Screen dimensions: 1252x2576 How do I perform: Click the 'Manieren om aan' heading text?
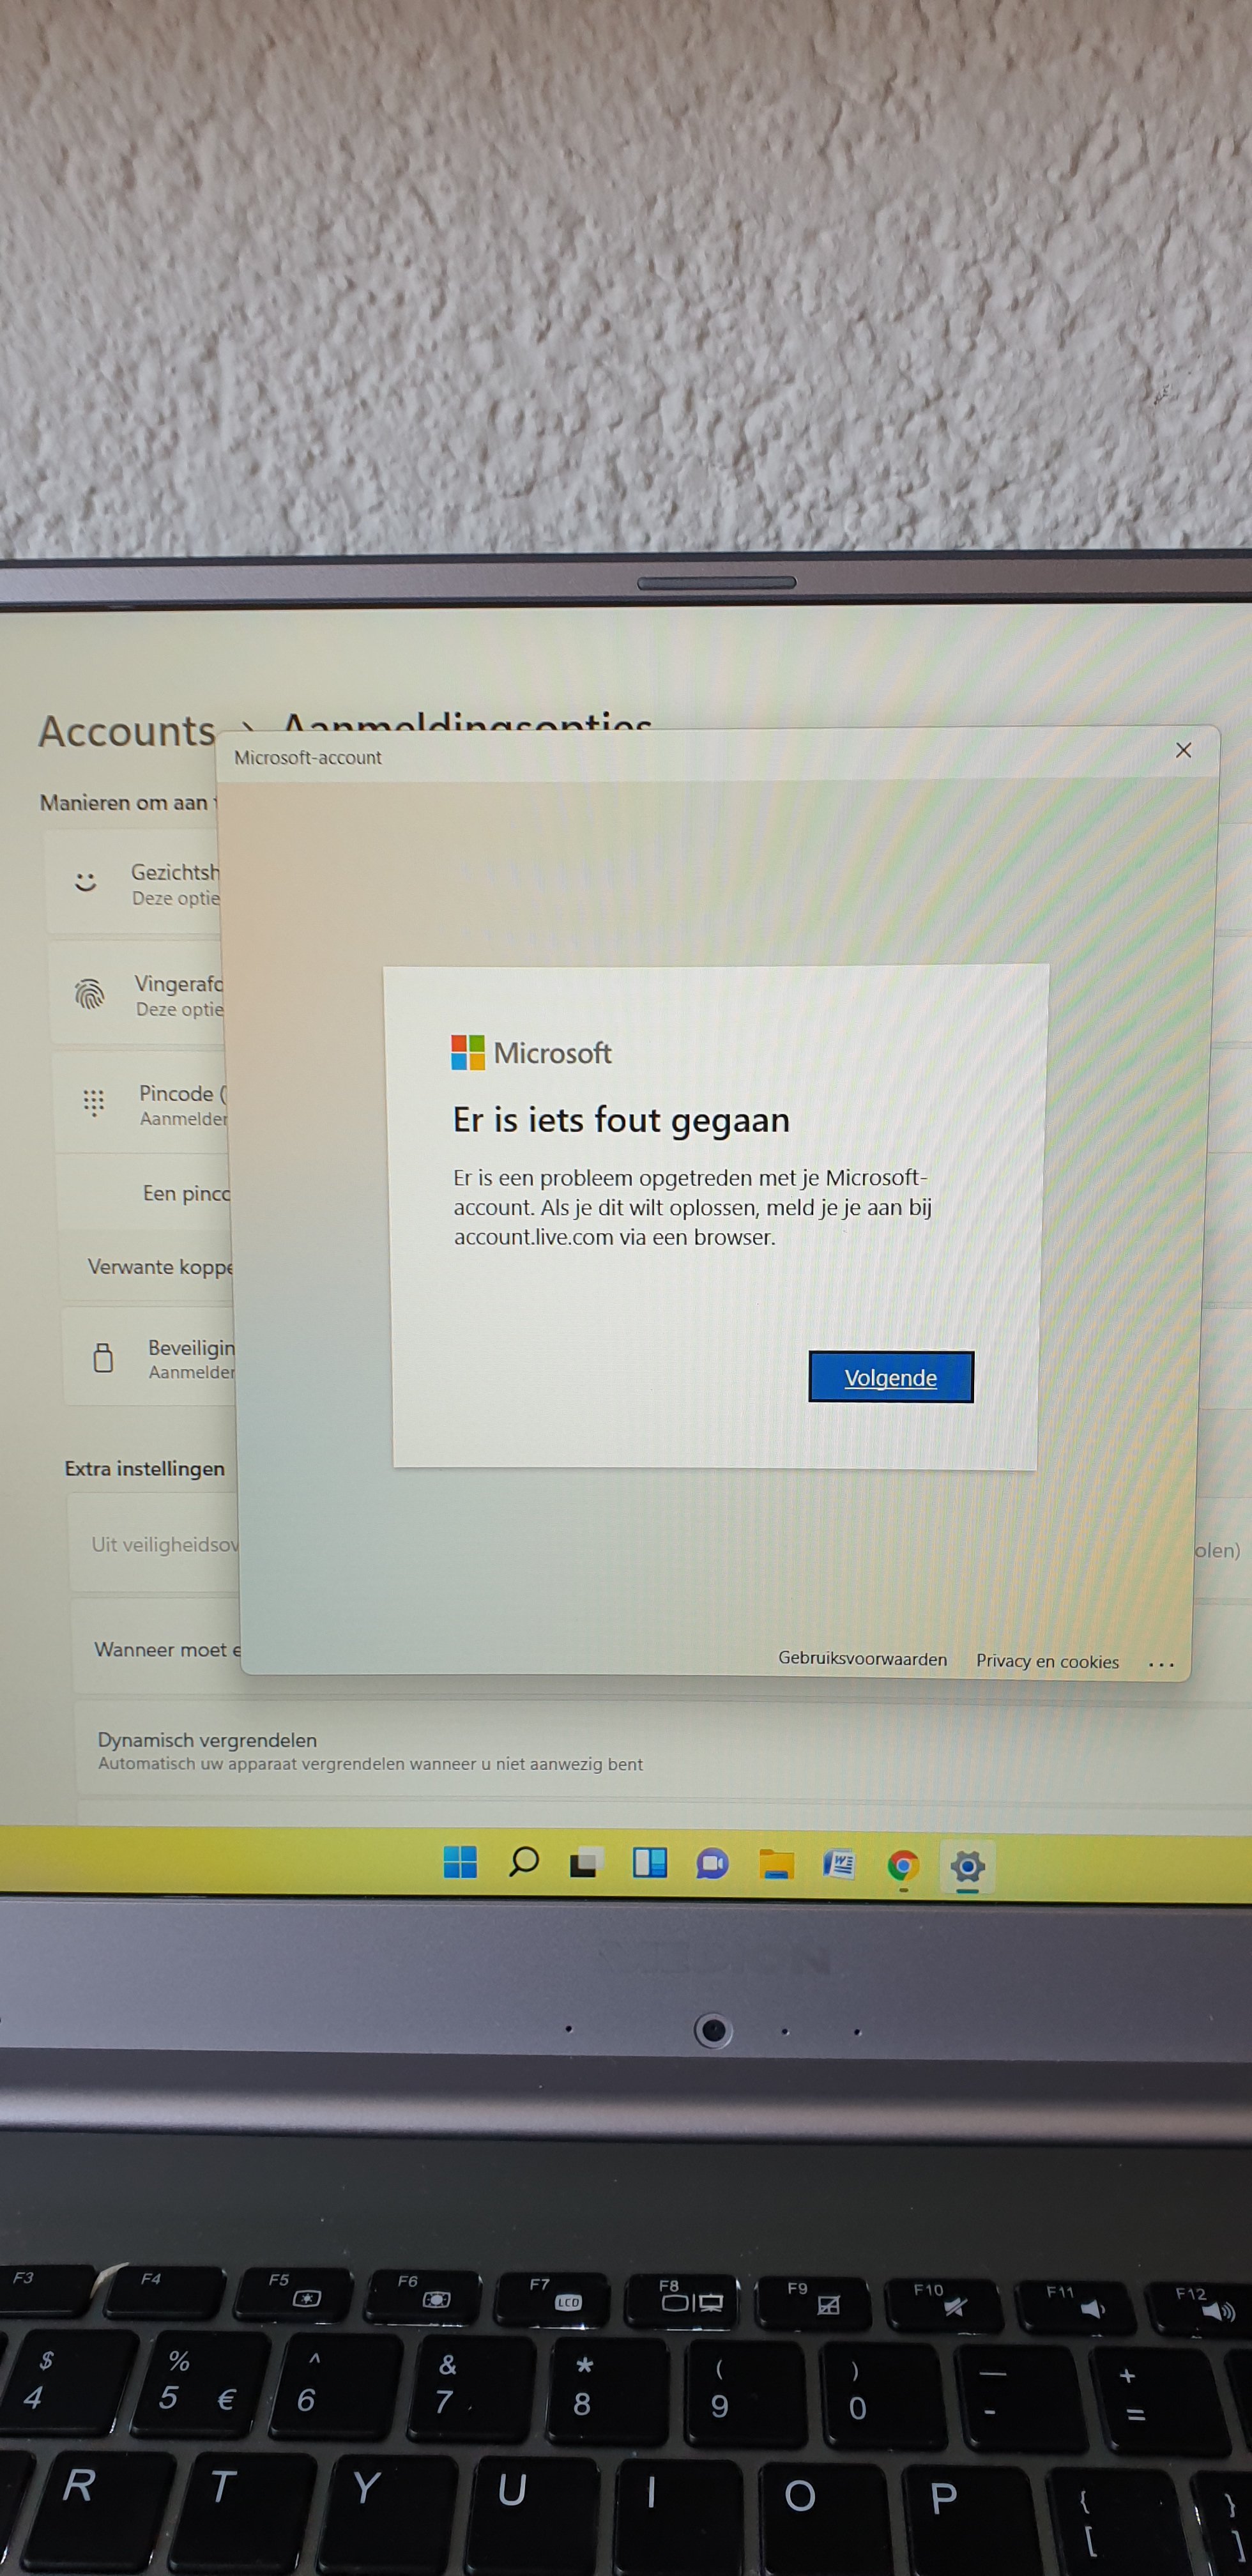point(127,802)
